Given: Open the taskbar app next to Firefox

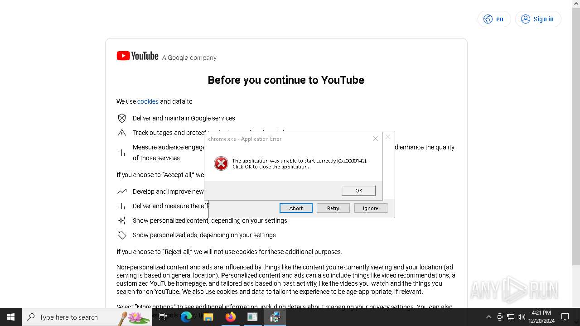Looking at the screenshot, I should click(x=252, y=317).
